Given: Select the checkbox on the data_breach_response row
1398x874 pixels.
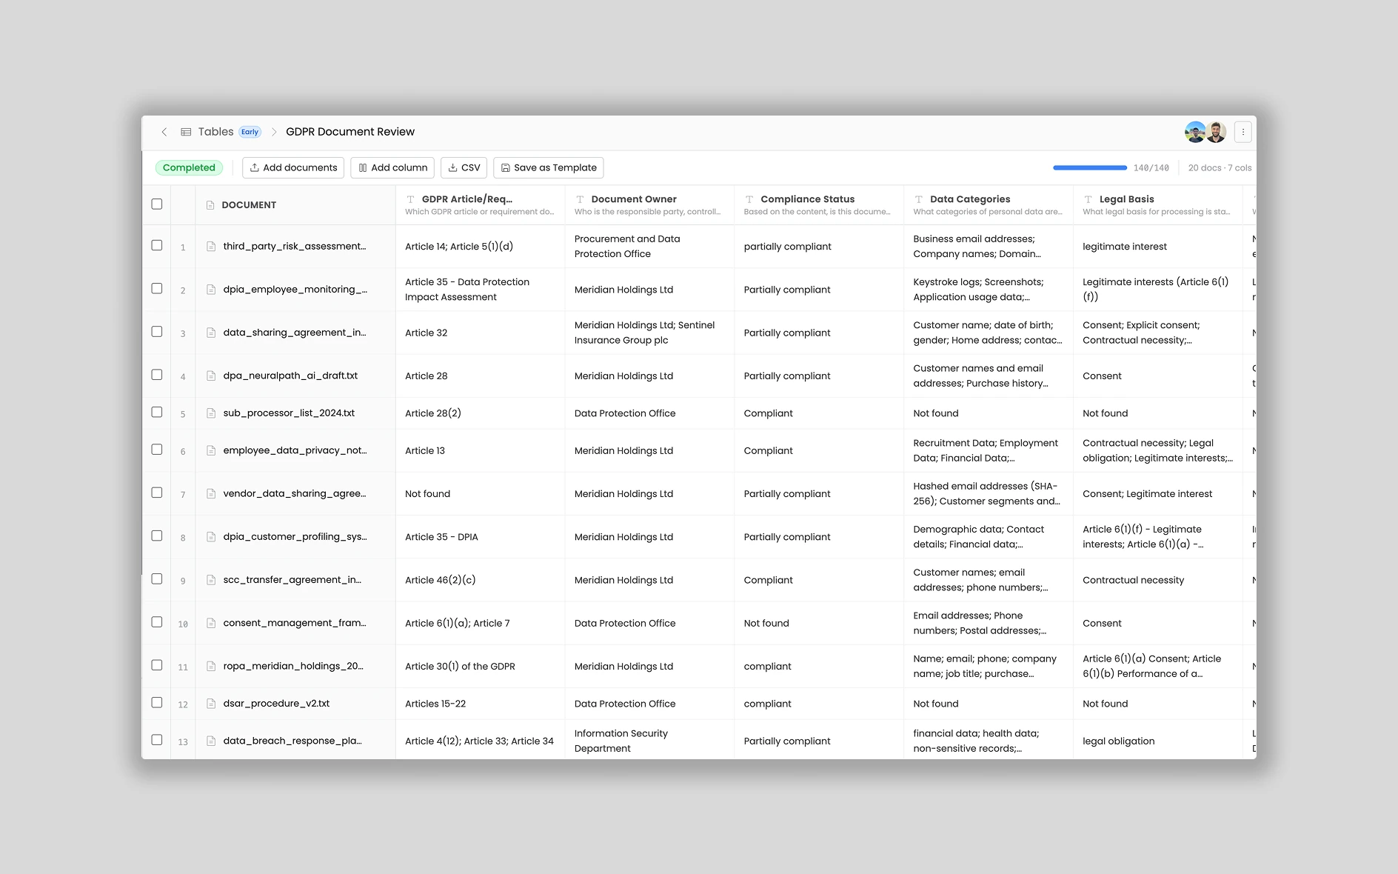Looking at the screenshot, I should pos(156,740).
